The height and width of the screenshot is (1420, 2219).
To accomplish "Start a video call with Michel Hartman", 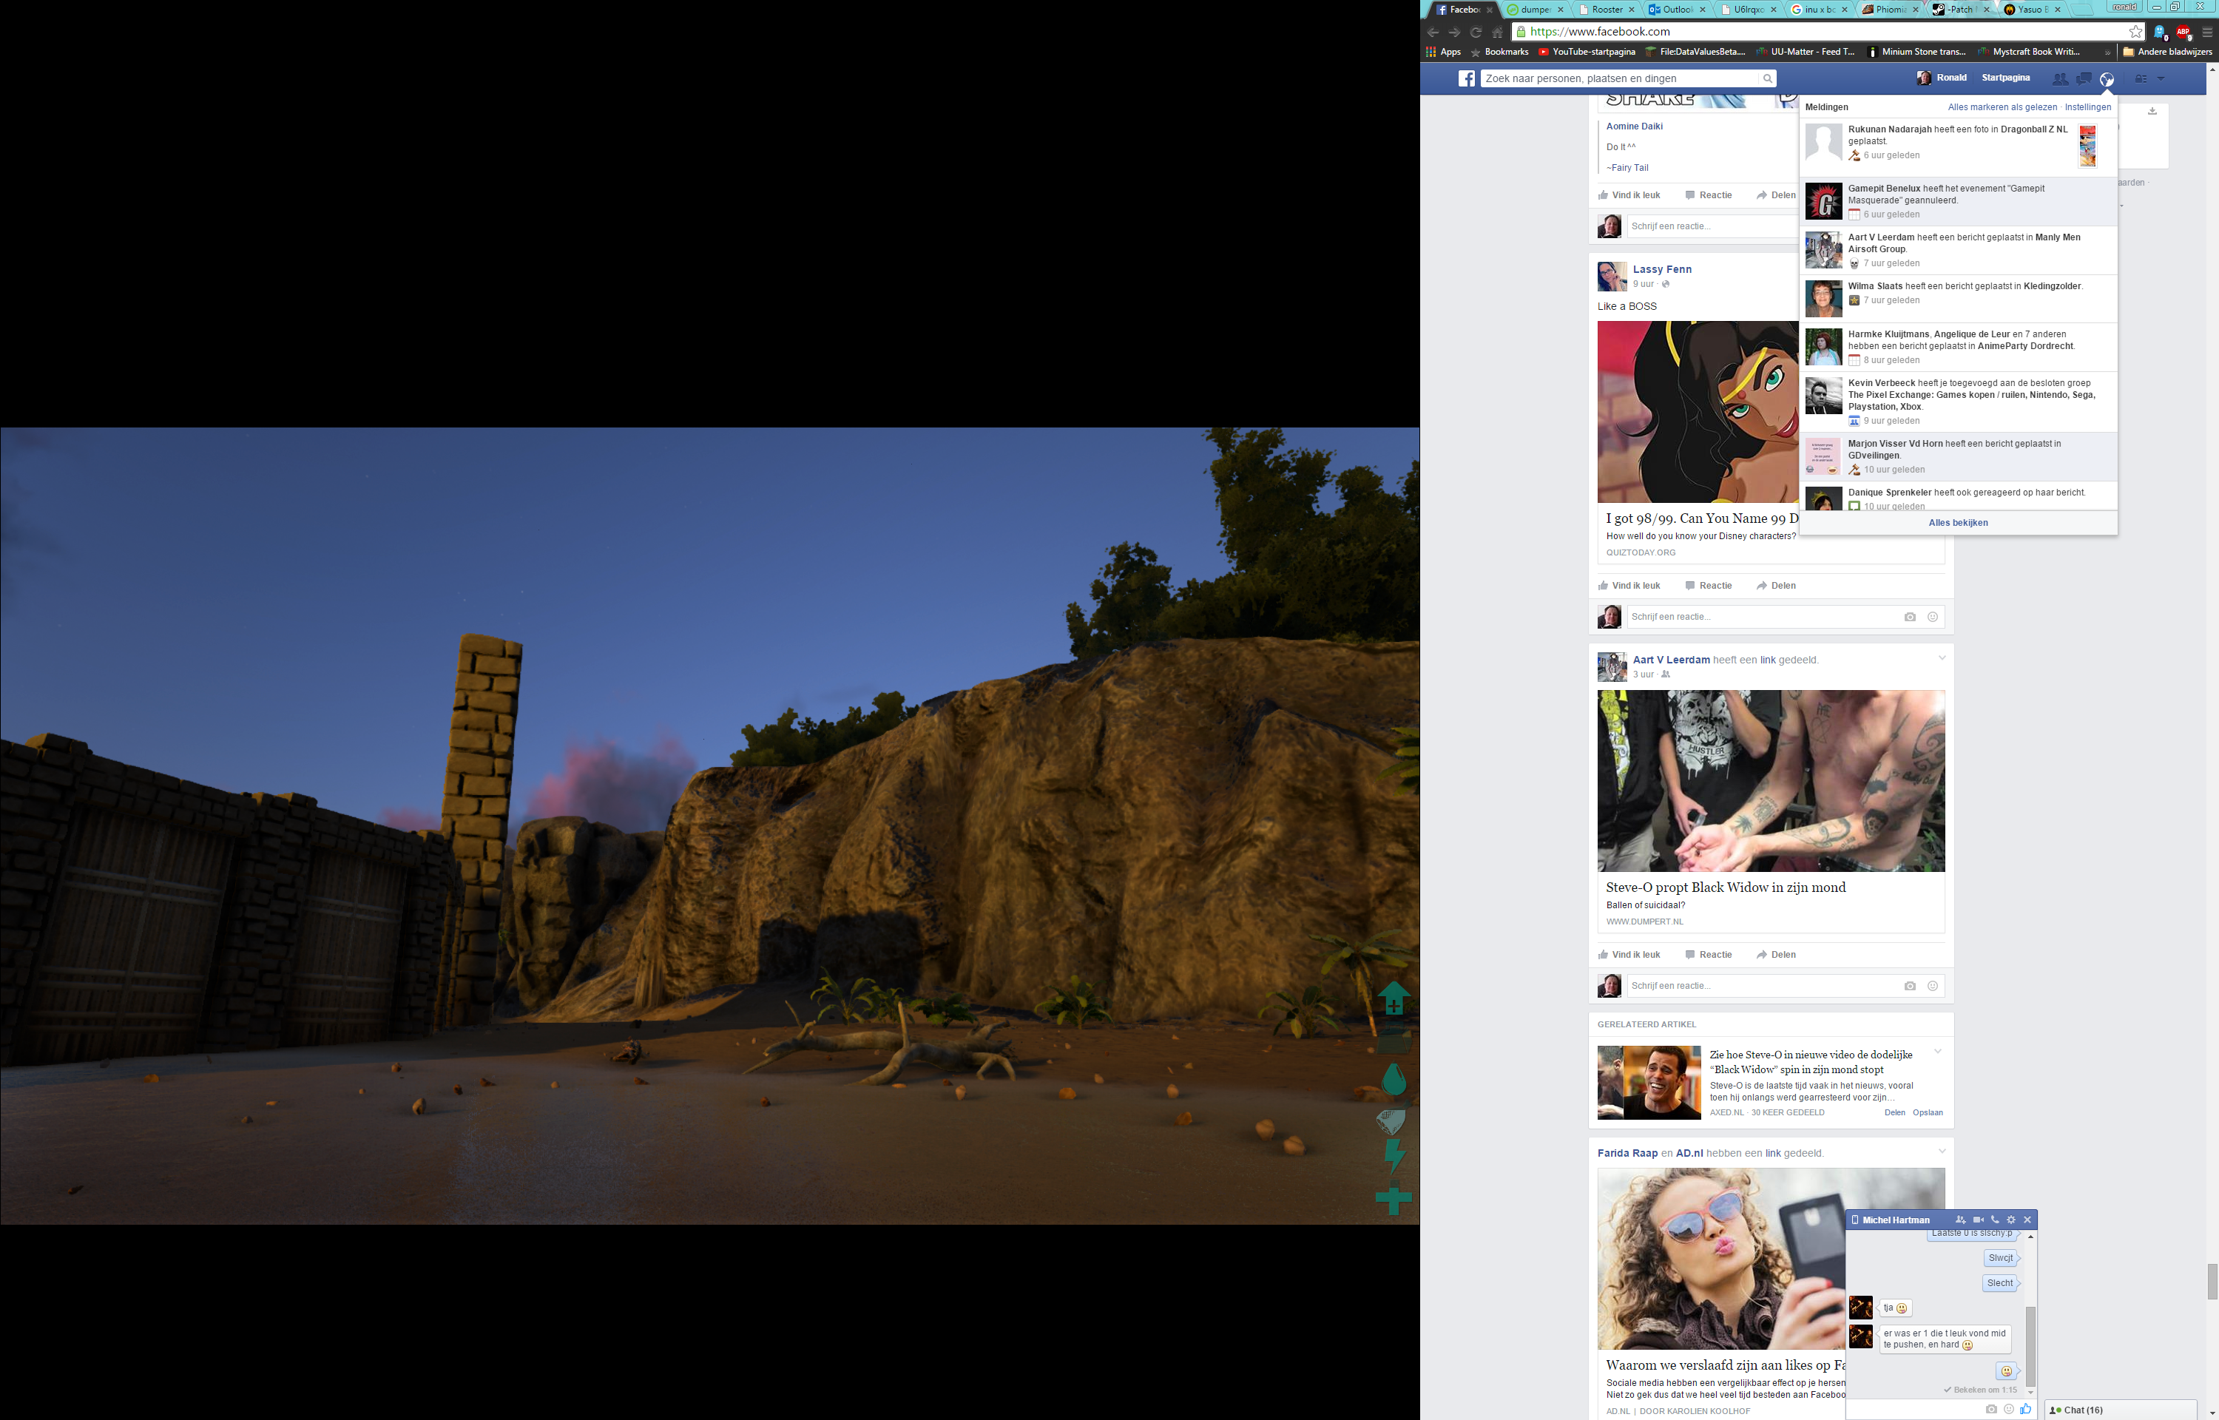I will pyautogui.click(x=1979, y=1220).
